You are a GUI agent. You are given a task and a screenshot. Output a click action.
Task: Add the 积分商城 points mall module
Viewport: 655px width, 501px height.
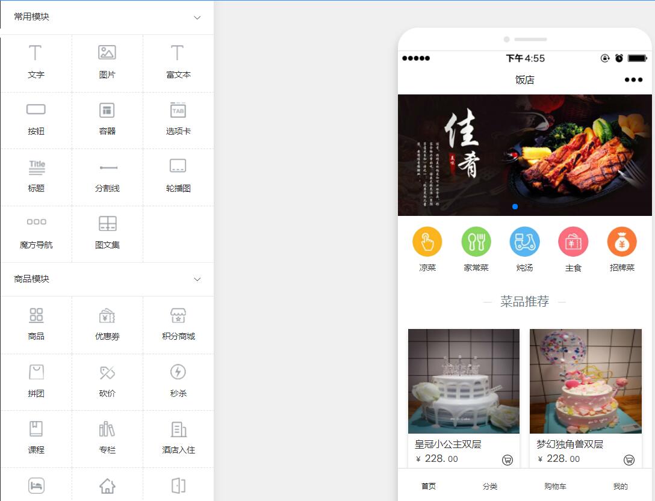[x=178, y=325]
